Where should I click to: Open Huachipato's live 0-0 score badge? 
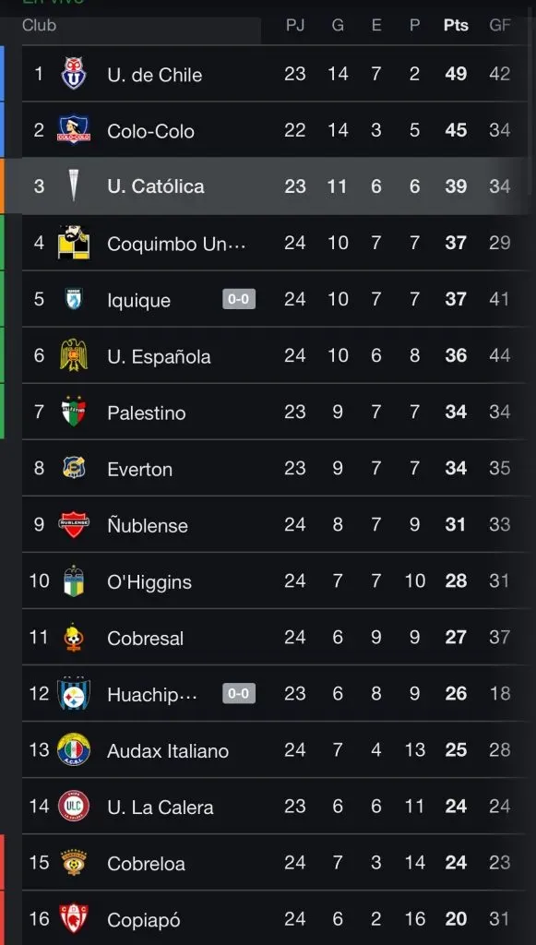[239, 694]
